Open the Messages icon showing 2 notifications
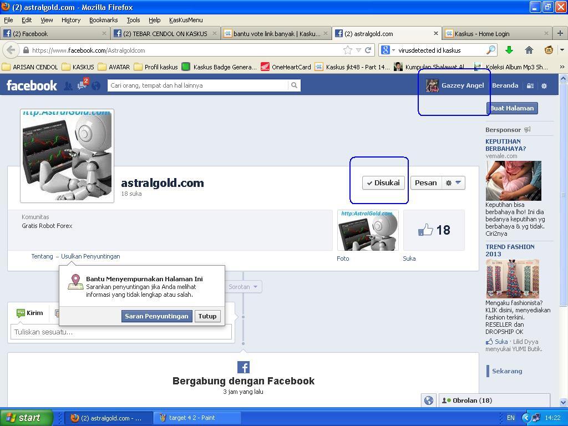This screenshot has width=568, height=426. click(82, 86)
